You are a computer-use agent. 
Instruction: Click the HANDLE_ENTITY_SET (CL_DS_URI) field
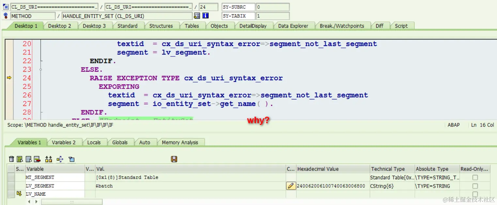(127, 16)
